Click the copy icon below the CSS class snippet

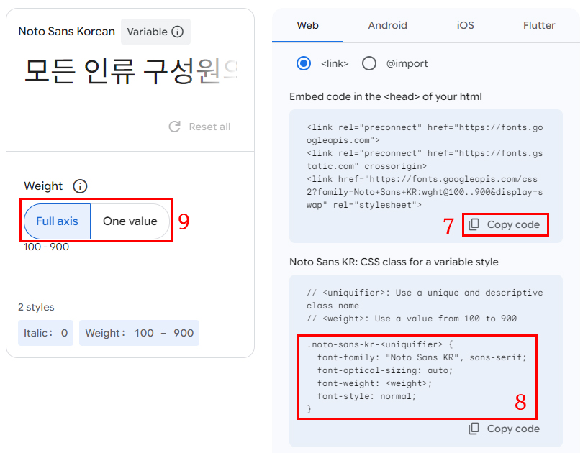pos(474,429)
